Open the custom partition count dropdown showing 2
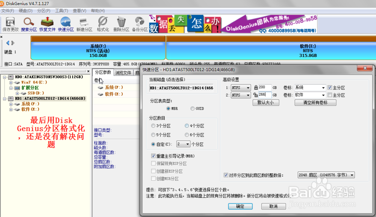The width and height of the screenshot is (376, 217). [x=183, y=144]
